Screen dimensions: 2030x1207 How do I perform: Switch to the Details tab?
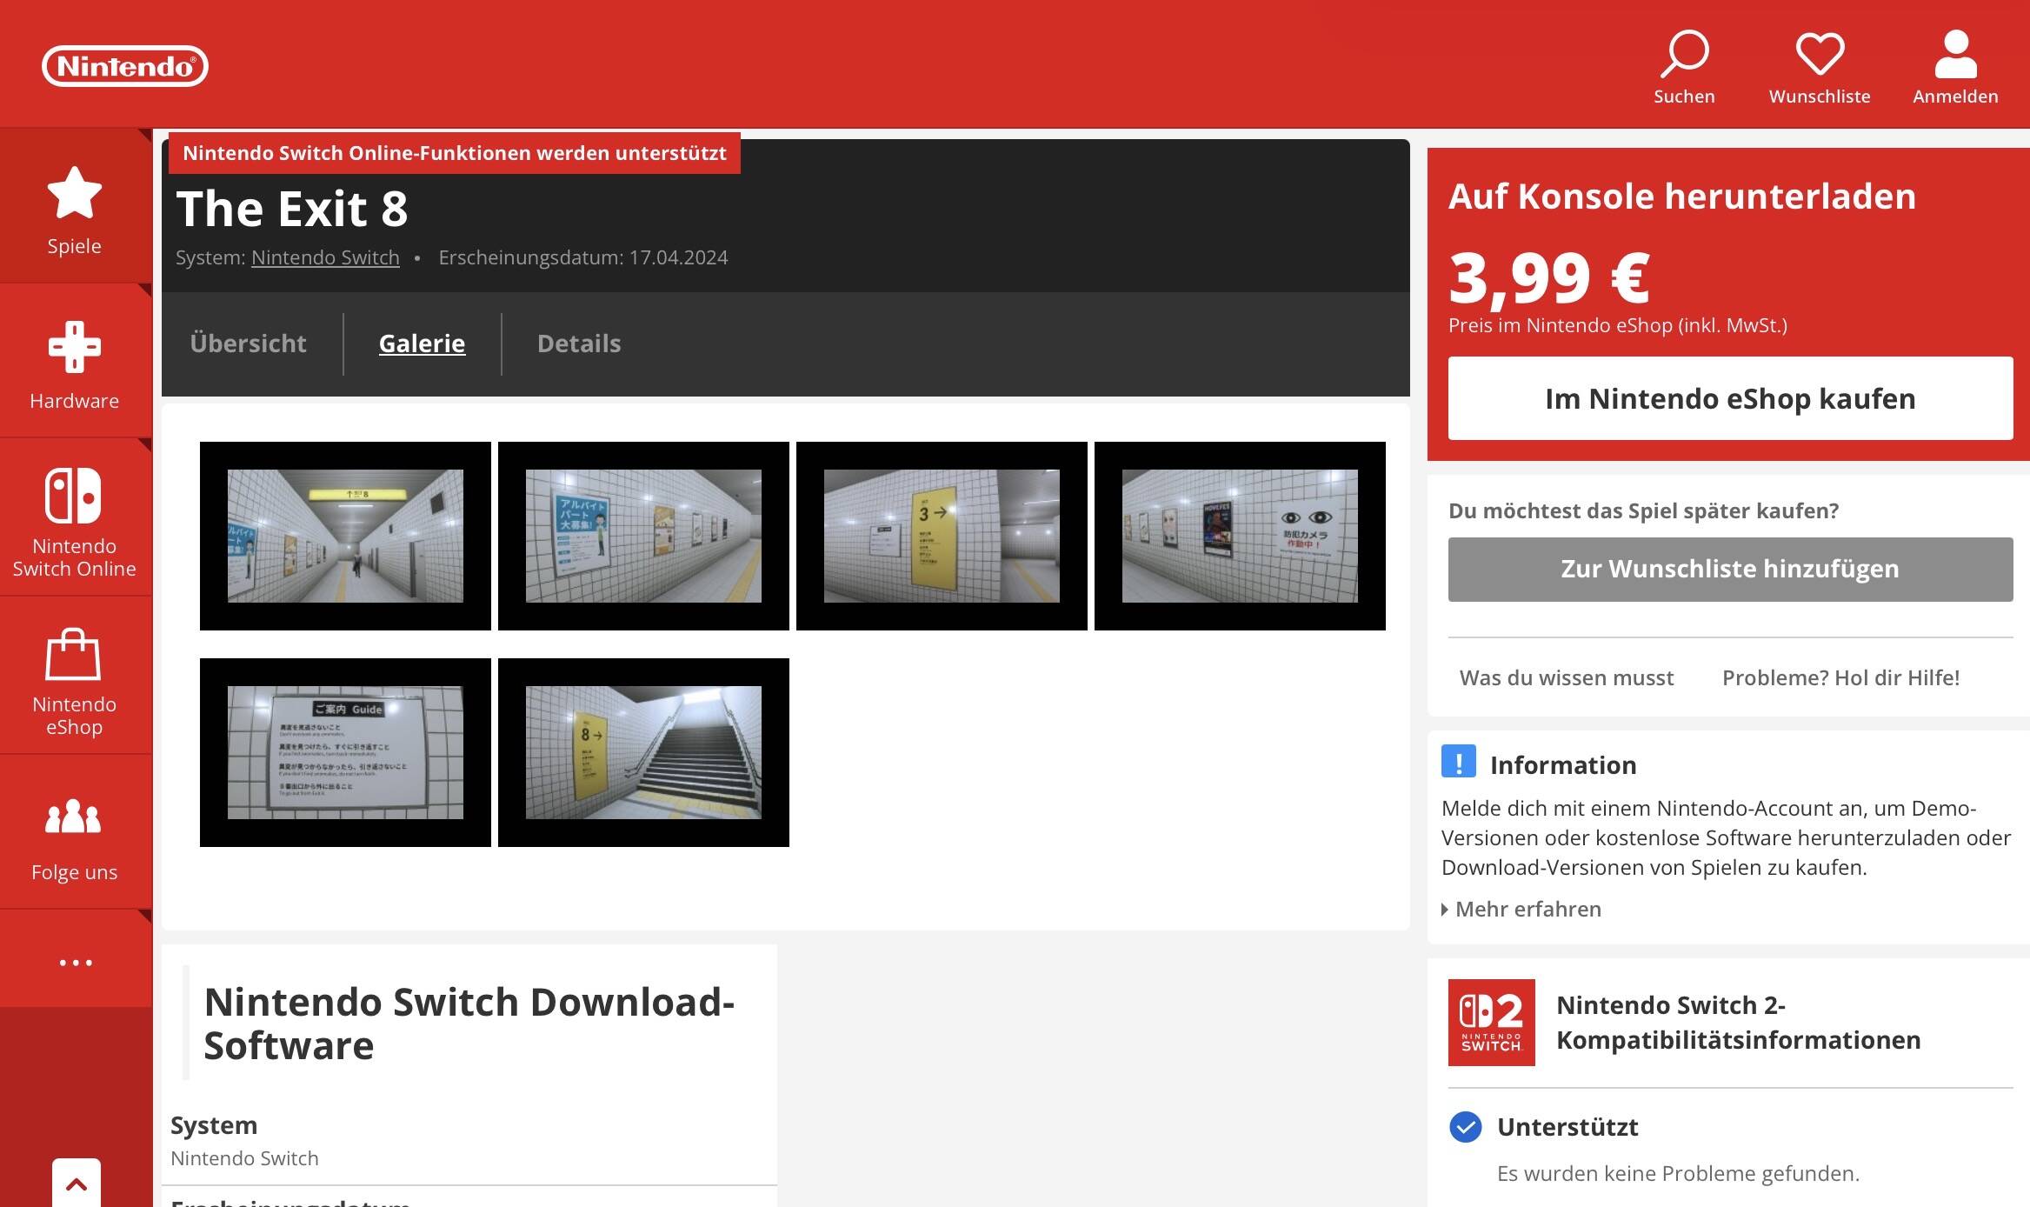pos(579,343)
